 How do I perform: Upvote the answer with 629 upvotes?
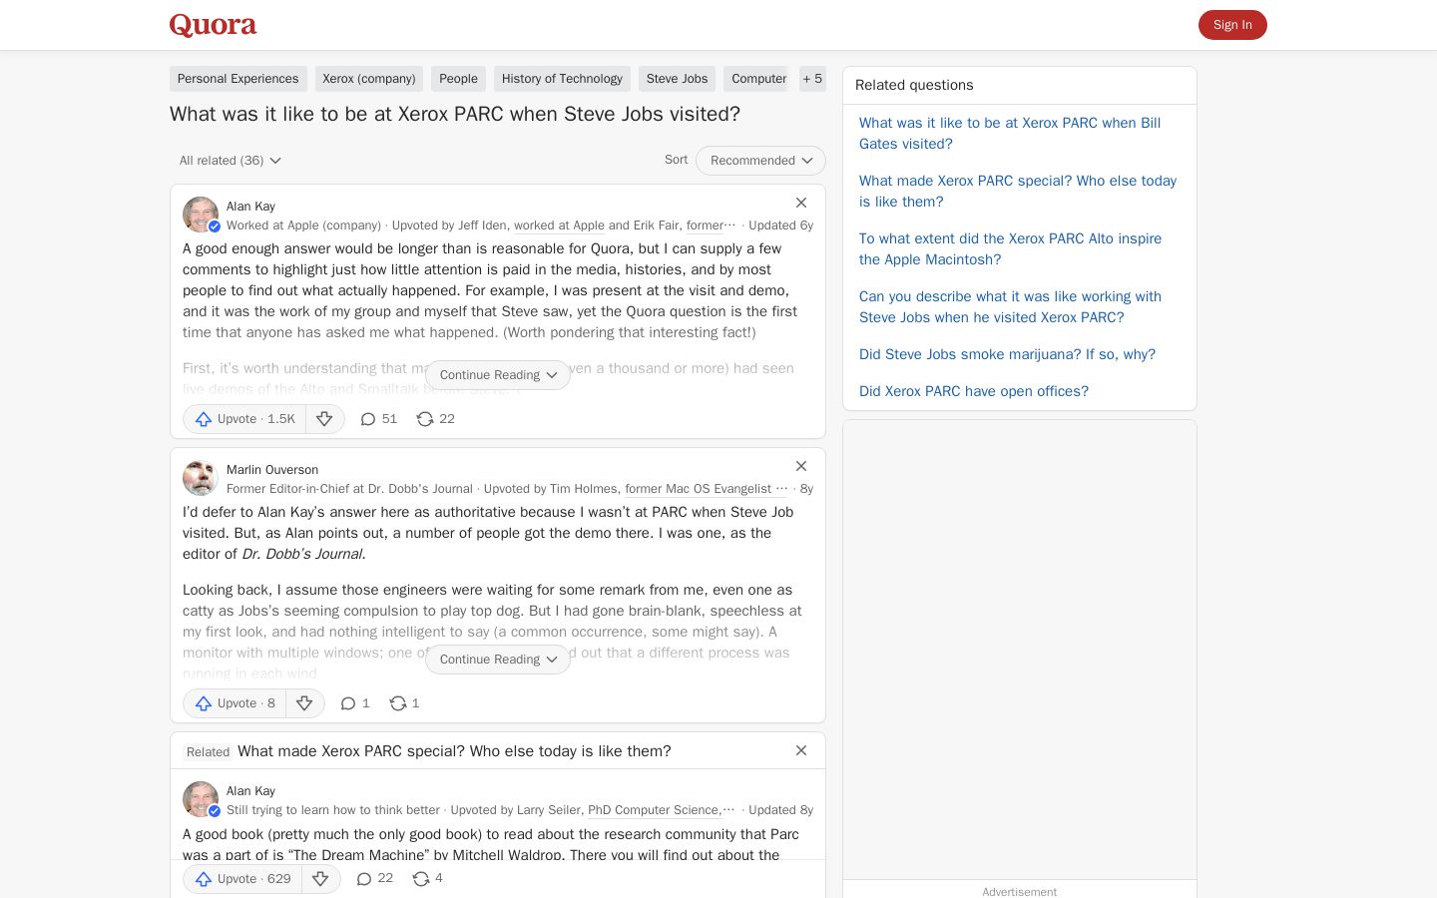[x=243, y=879]
